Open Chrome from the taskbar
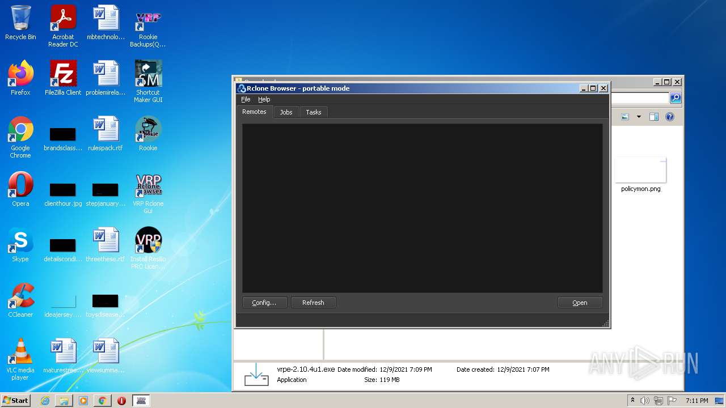The image size is (726, 408). [102, 401]
